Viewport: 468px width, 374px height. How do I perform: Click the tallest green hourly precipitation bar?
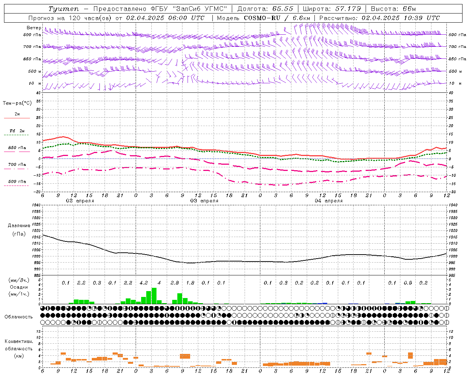154,296
